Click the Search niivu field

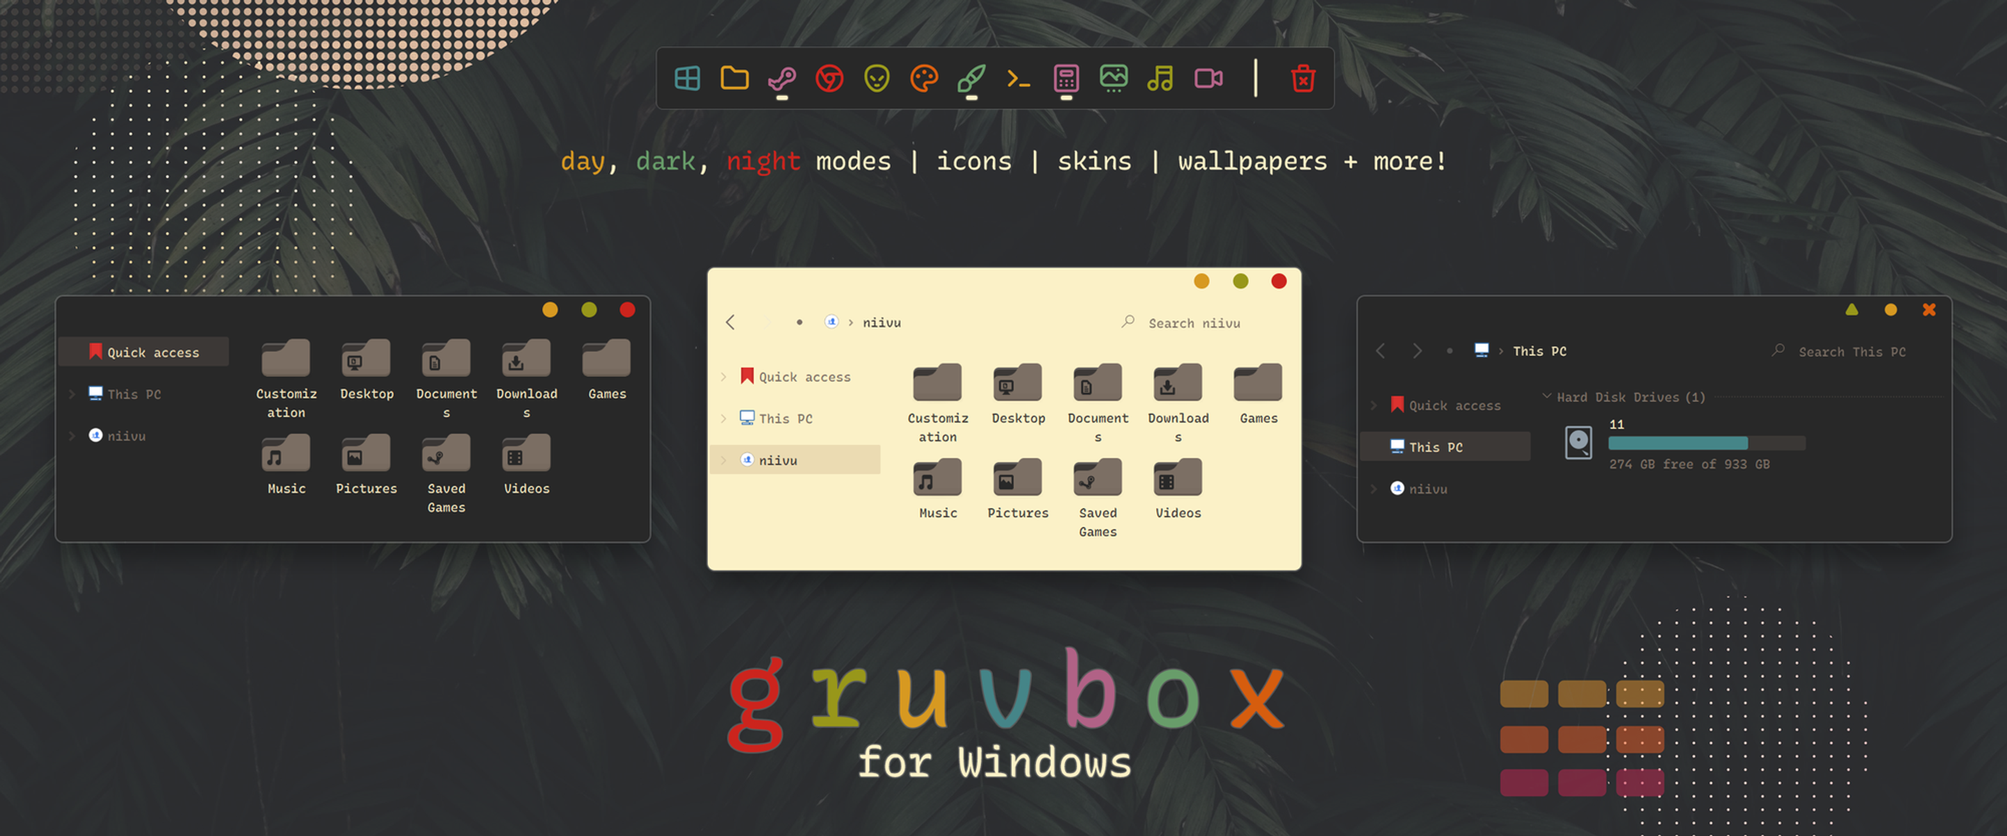pyautogui.click(x=1194, y=323)
